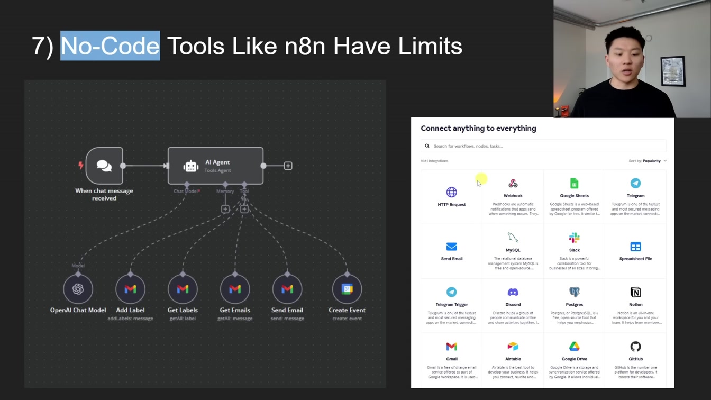Viewport: 711px width, 400px height.
Task: Select the Get Emails Gmail node
Action: coord(235,289)
